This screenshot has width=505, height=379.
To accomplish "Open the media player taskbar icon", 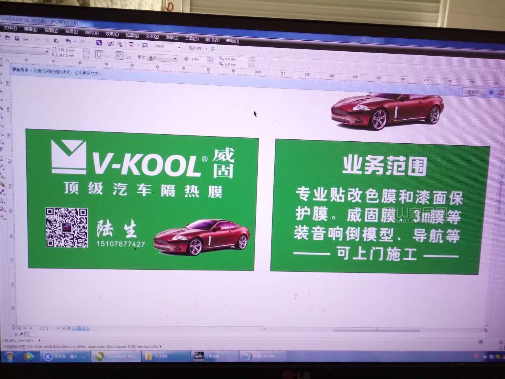I will click(29, 356).
